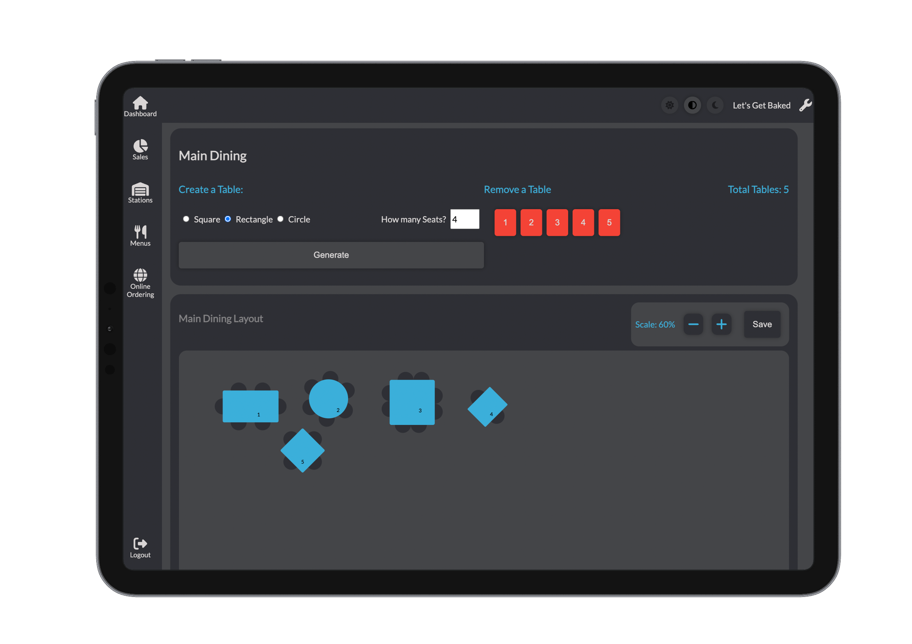Select the half-circle contrast theme

(692, 105)
